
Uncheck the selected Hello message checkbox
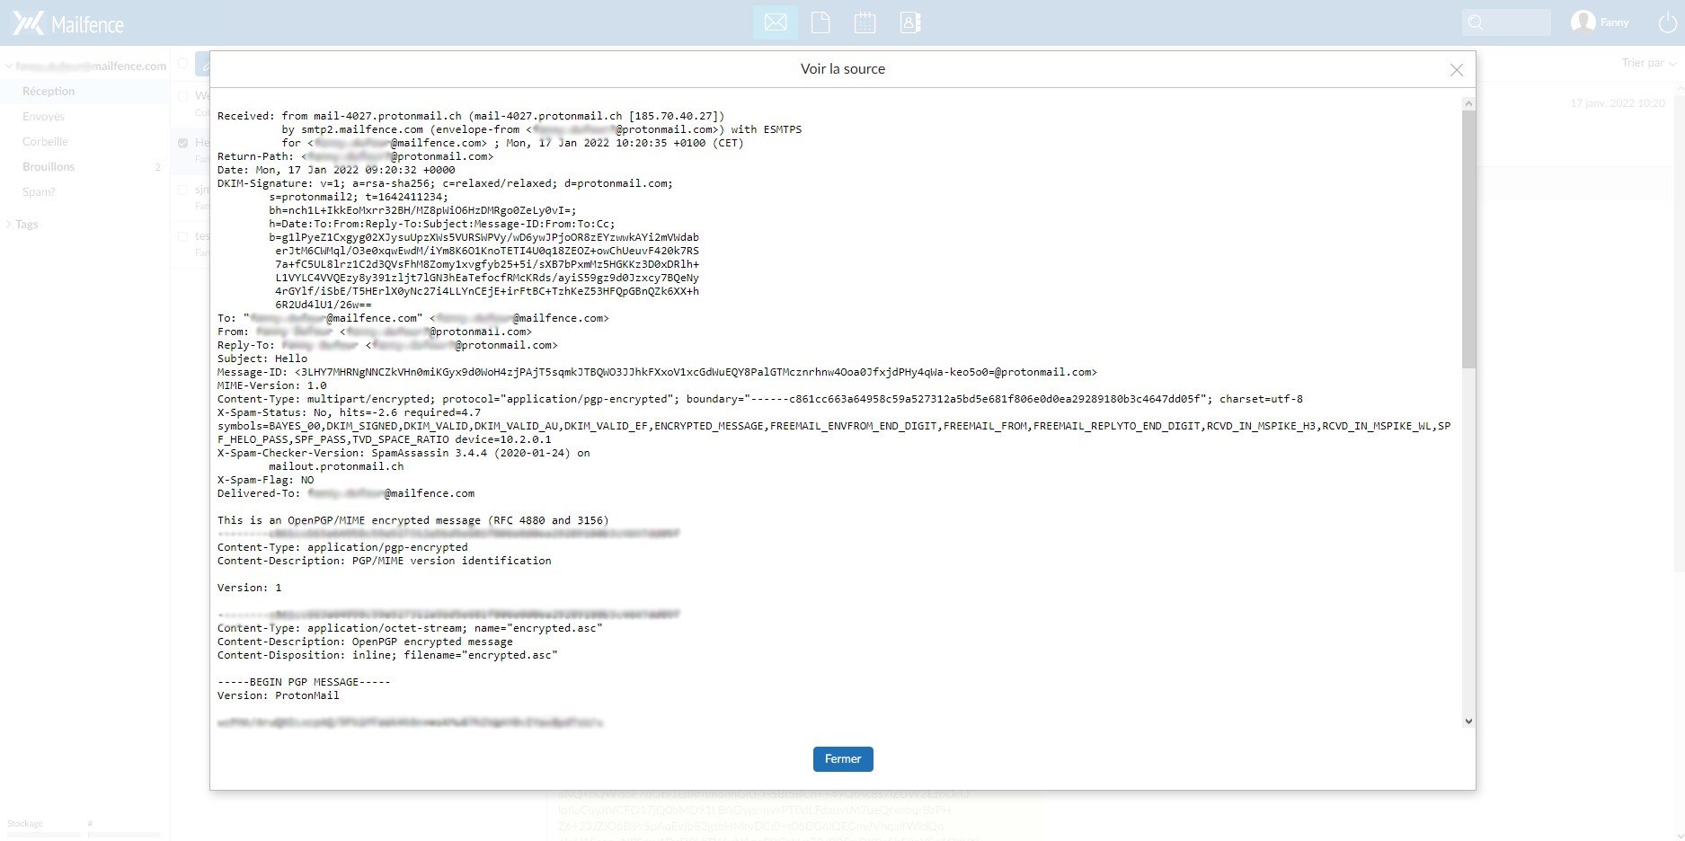pyautogui.click(x=183, y=143)
